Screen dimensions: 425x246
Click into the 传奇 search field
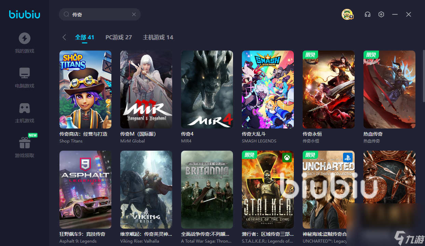[x=100, y=14]
